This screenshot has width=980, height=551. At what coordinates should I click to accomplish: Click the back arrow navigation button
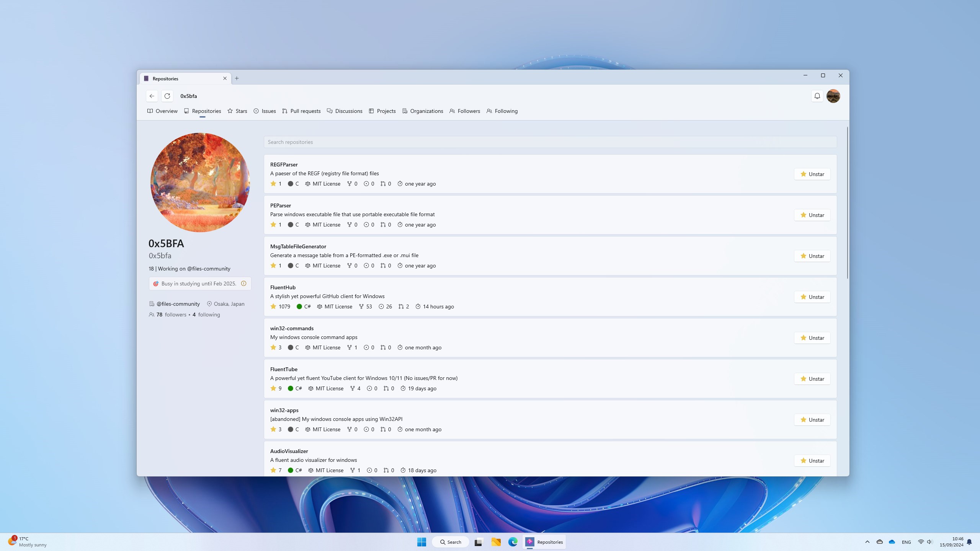point(152,96)
